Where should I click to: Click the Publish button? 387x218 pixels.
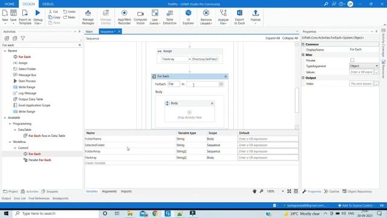pos(255,18)
